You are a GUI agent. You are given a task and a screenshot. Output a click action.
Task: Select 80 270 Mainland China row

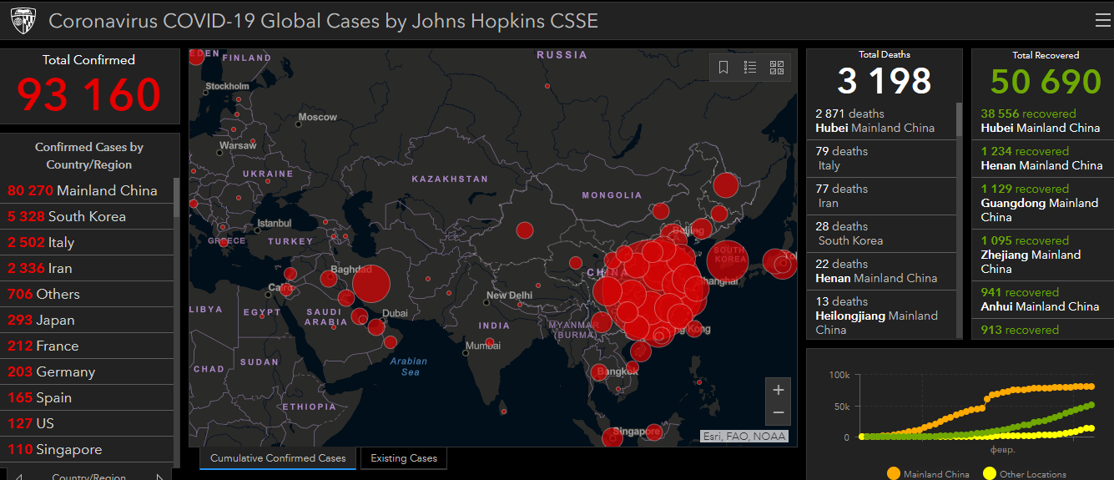pos(87,190)
